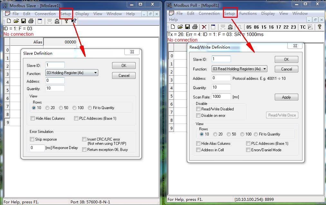The image size is (326, 205).
Task: Click the TC icon in Modbus Poll toolbar
Action: click(303, 27)
